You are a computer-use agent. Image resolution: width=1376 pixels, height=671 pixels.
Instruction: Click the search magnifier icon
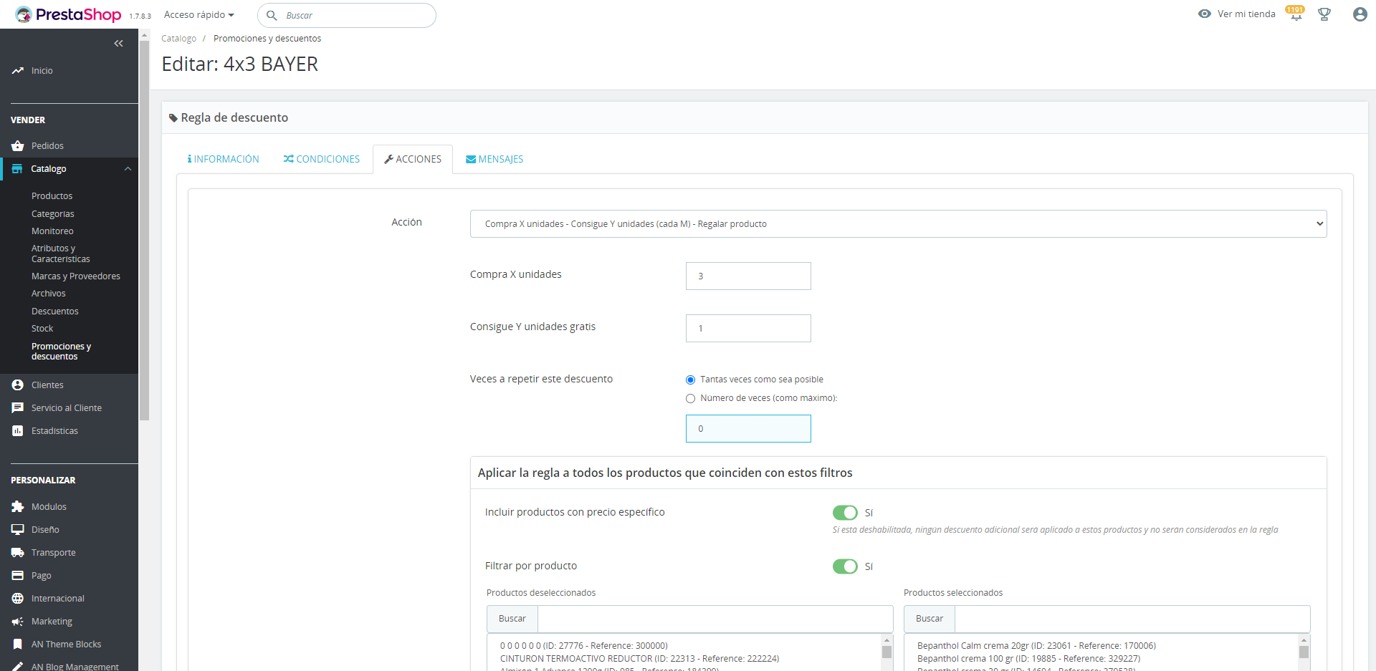click(272, 16)
